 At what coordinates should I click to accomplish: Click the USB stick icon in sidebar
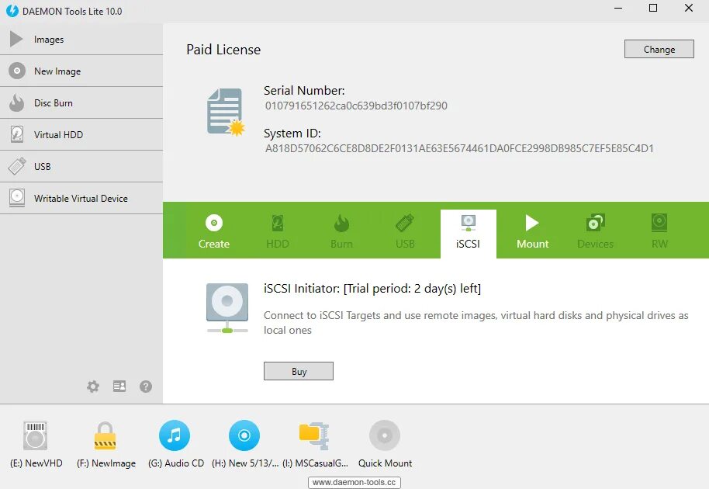[x=17, y=166]
